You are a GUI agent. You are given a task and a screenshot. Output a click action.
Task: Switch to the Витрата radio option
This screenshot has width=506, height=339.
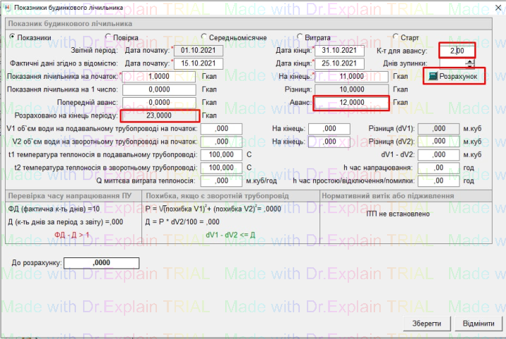[299, 37]
